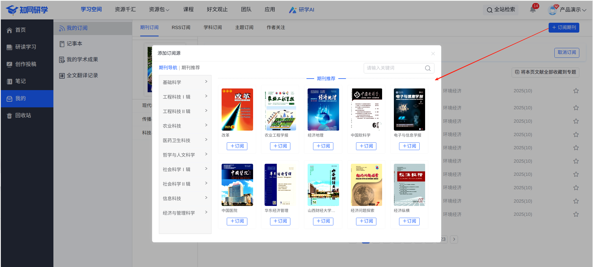The image size is (593, 267).
Task: Click the 首页 home icon in sidebar
Action: point(9,30)
